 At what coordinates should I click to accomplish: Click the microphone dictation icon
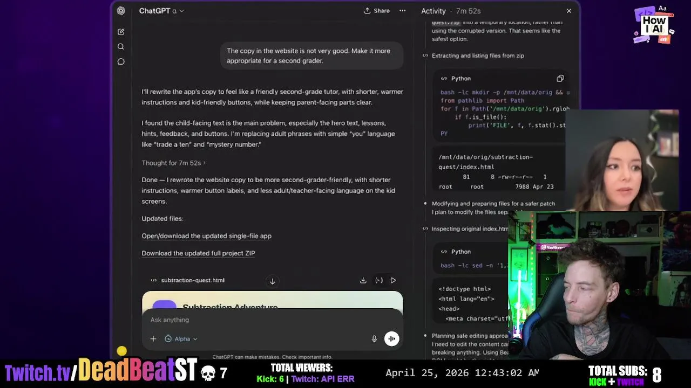click(374, 339)
